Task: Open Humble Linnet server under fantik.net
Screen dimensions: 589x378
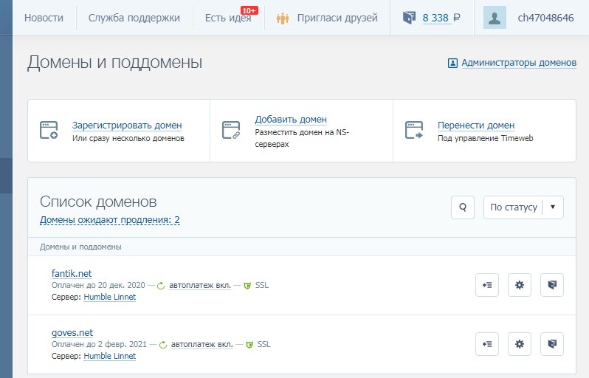Action: (109, 297)
